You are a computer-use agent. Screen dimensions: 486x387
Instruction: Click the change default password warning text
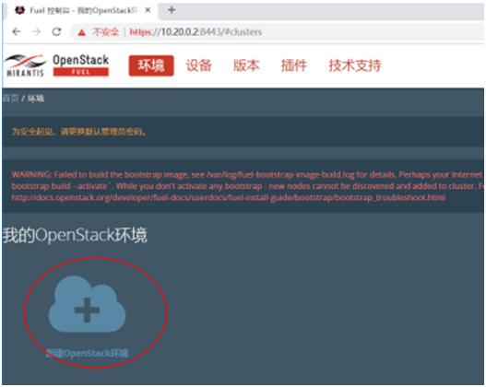pyautogui.click(x=78, y=132)
